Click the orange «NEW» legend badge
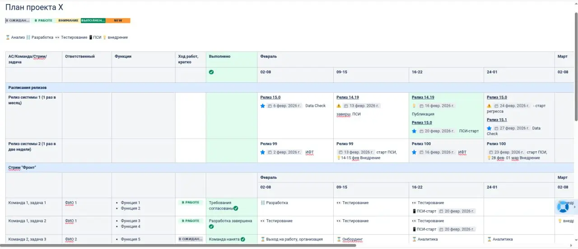 118,21
